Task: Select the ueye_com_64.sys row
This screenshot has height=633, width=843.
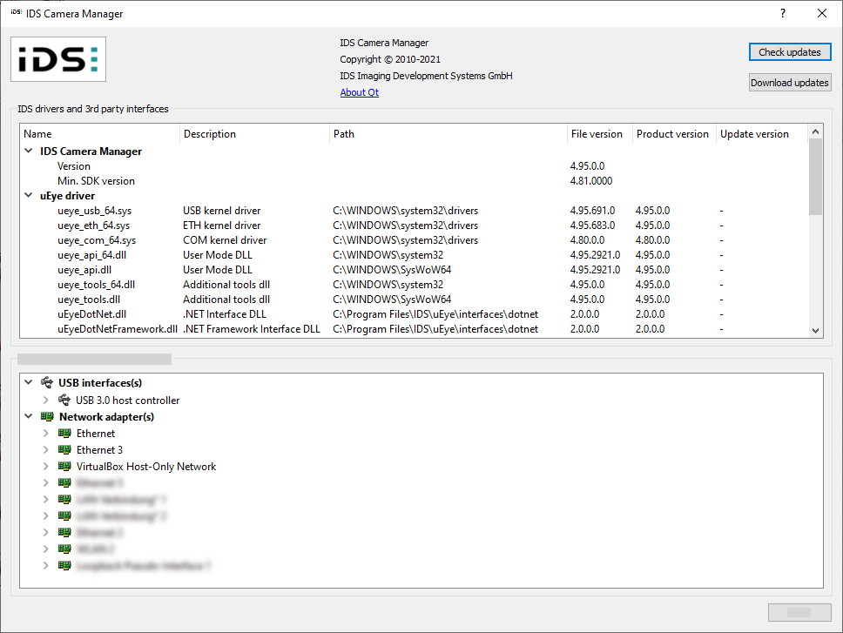Action: coord(414,240)
